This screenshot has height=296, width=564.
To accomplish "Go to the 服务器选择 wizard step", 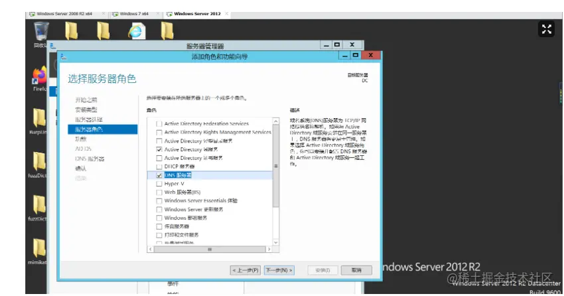I will (x=89, y=119).
